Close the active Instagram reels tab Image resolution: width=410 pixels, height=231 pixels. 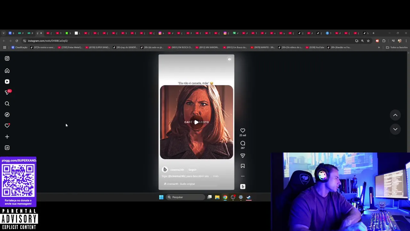click(41, 33)
